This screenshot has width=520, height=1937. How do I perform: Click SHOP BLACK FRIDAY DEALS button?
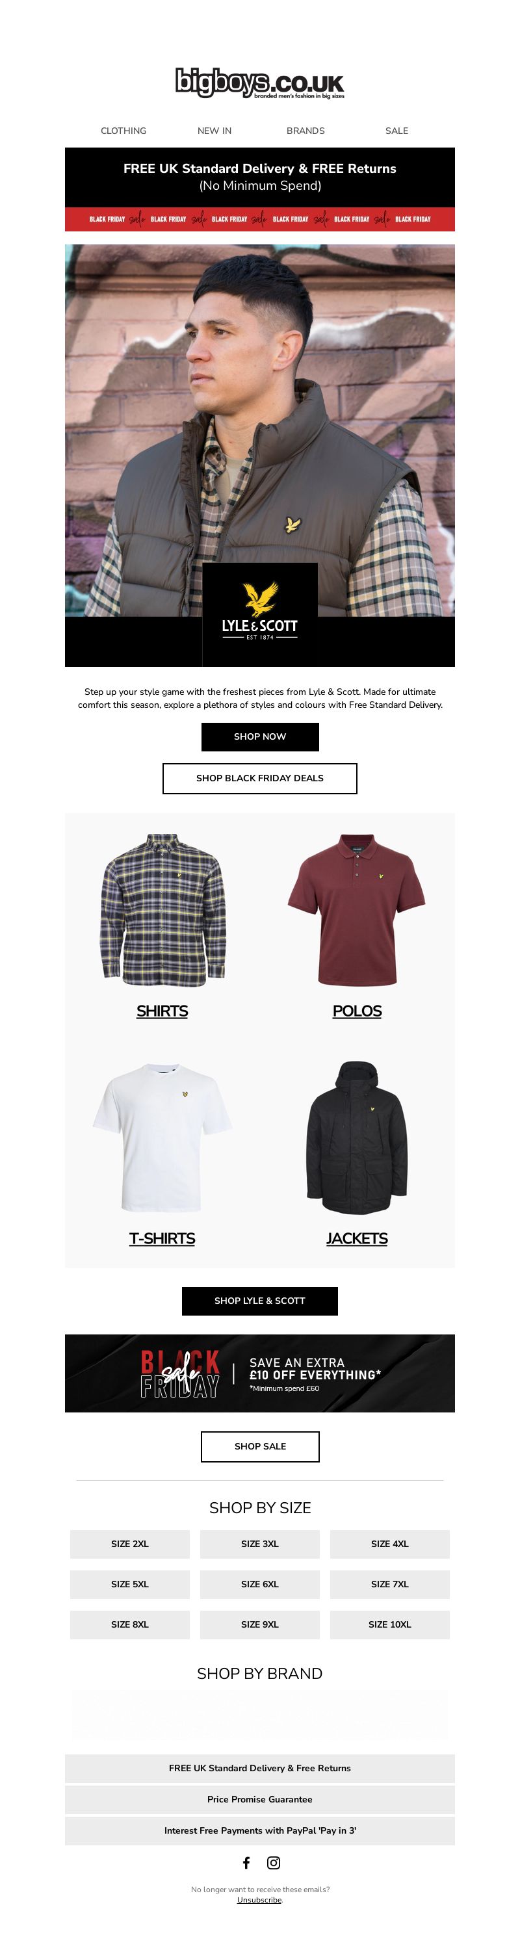tap(260, 778)
